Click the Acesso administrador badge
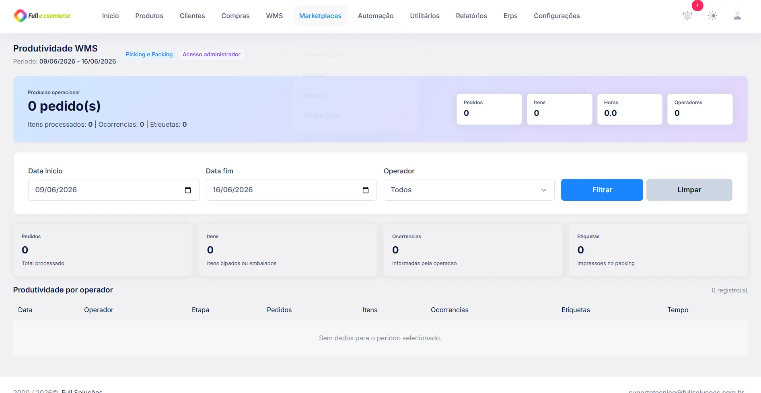The height and width of the screenshot is (393, 761). [212, 54]
